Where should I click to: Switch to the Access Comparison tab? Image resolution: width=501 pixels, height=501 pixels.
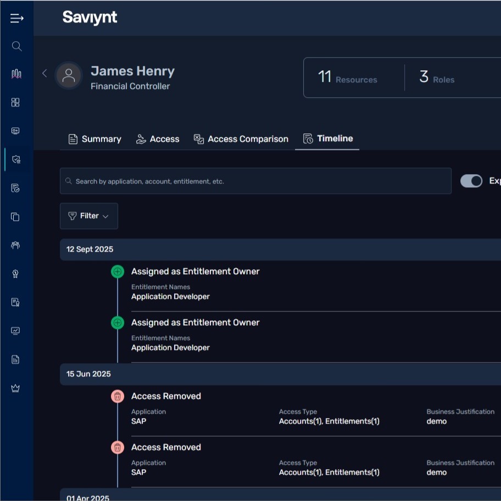tap(241, 139)
